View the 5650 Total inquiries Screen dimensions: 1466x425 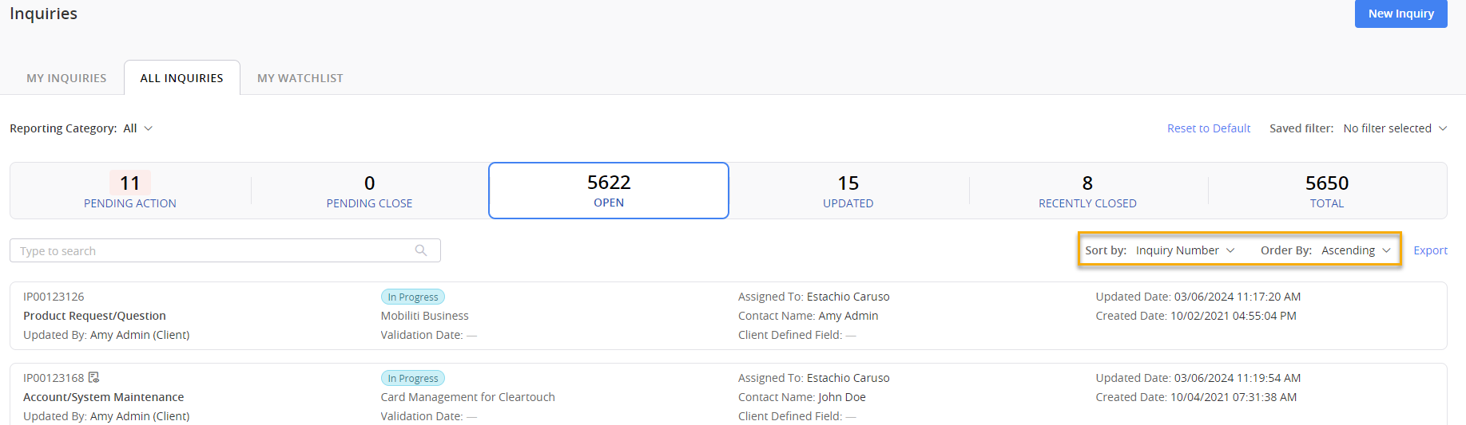coord(1327,191)
